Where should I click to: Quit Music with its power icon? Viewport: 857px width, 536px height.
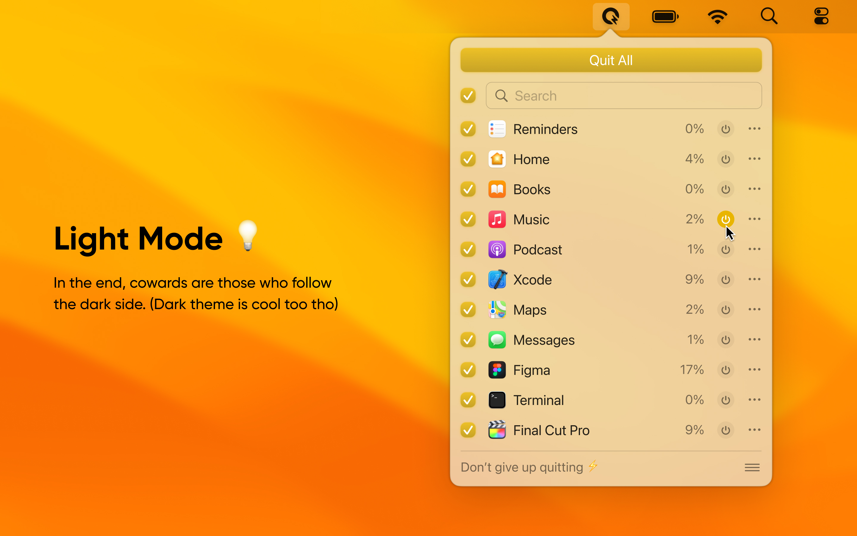point(725,219)
